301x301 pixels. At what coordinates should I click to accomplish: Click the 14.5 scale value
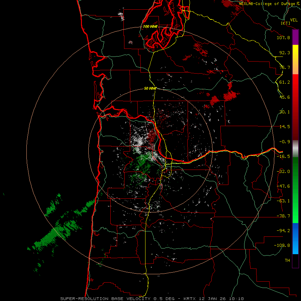pyautogui.click(x=285, y=127)
